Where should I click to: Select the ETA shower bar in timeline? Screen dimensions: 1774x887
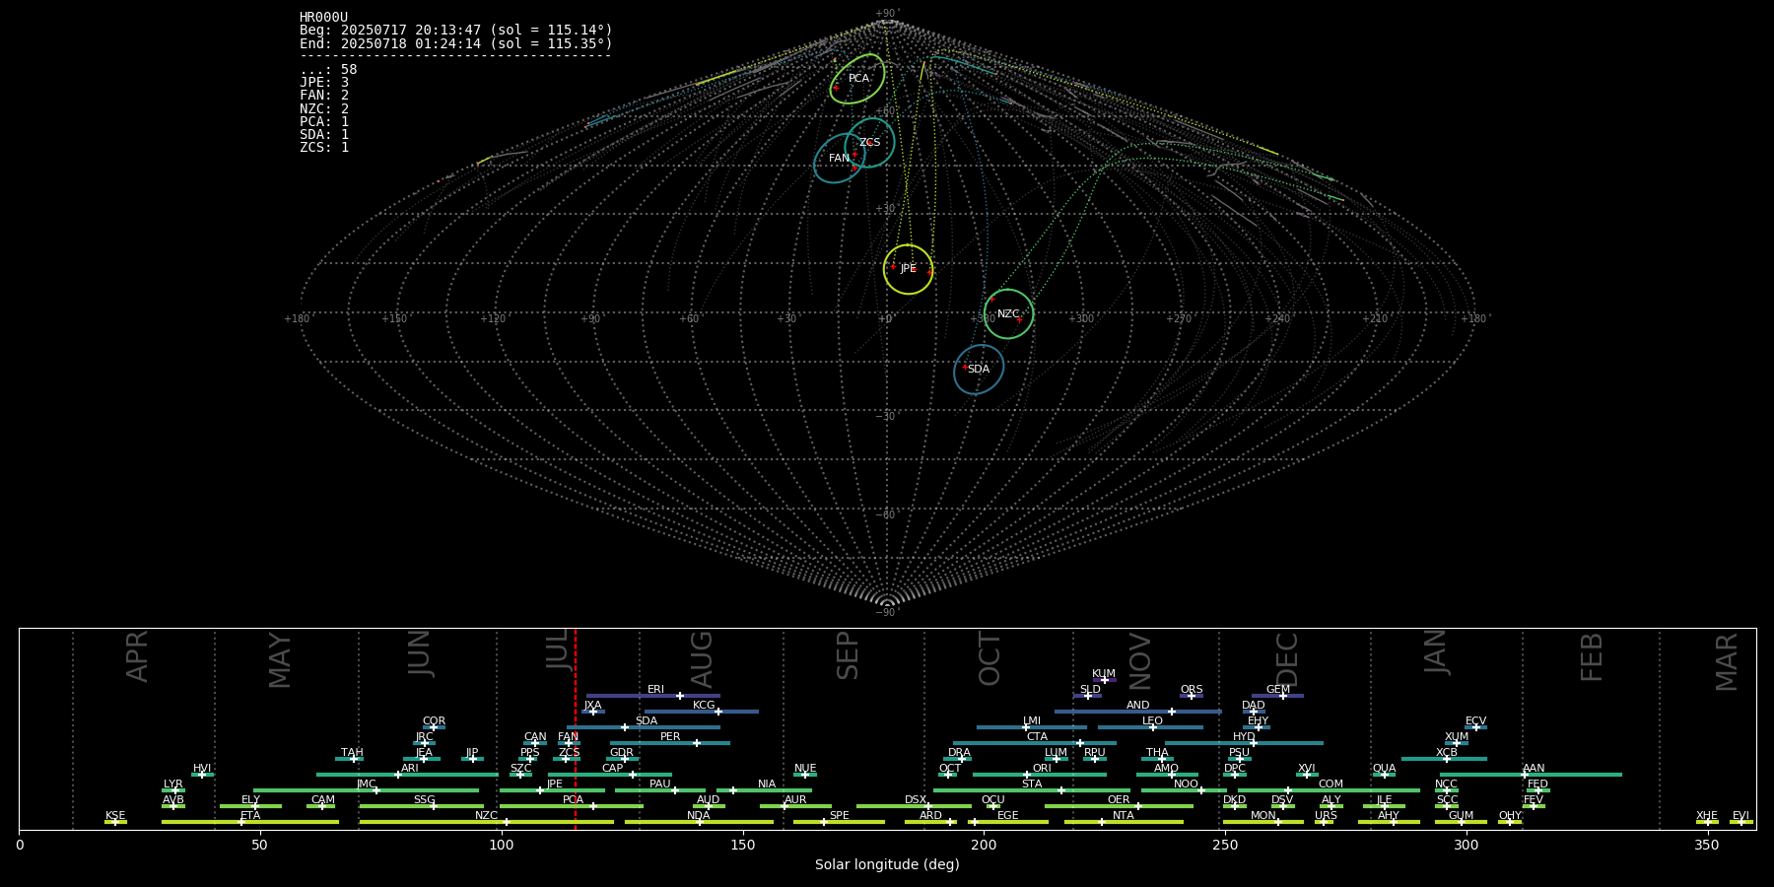point(250,822)
